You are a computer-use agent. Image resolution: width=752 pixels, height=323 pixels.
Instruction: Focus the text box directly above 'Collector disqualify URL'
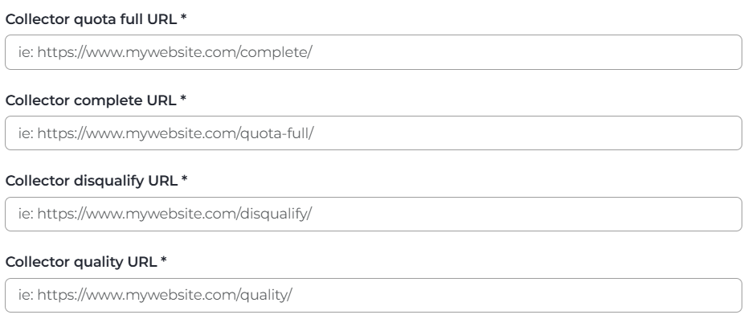373,133
